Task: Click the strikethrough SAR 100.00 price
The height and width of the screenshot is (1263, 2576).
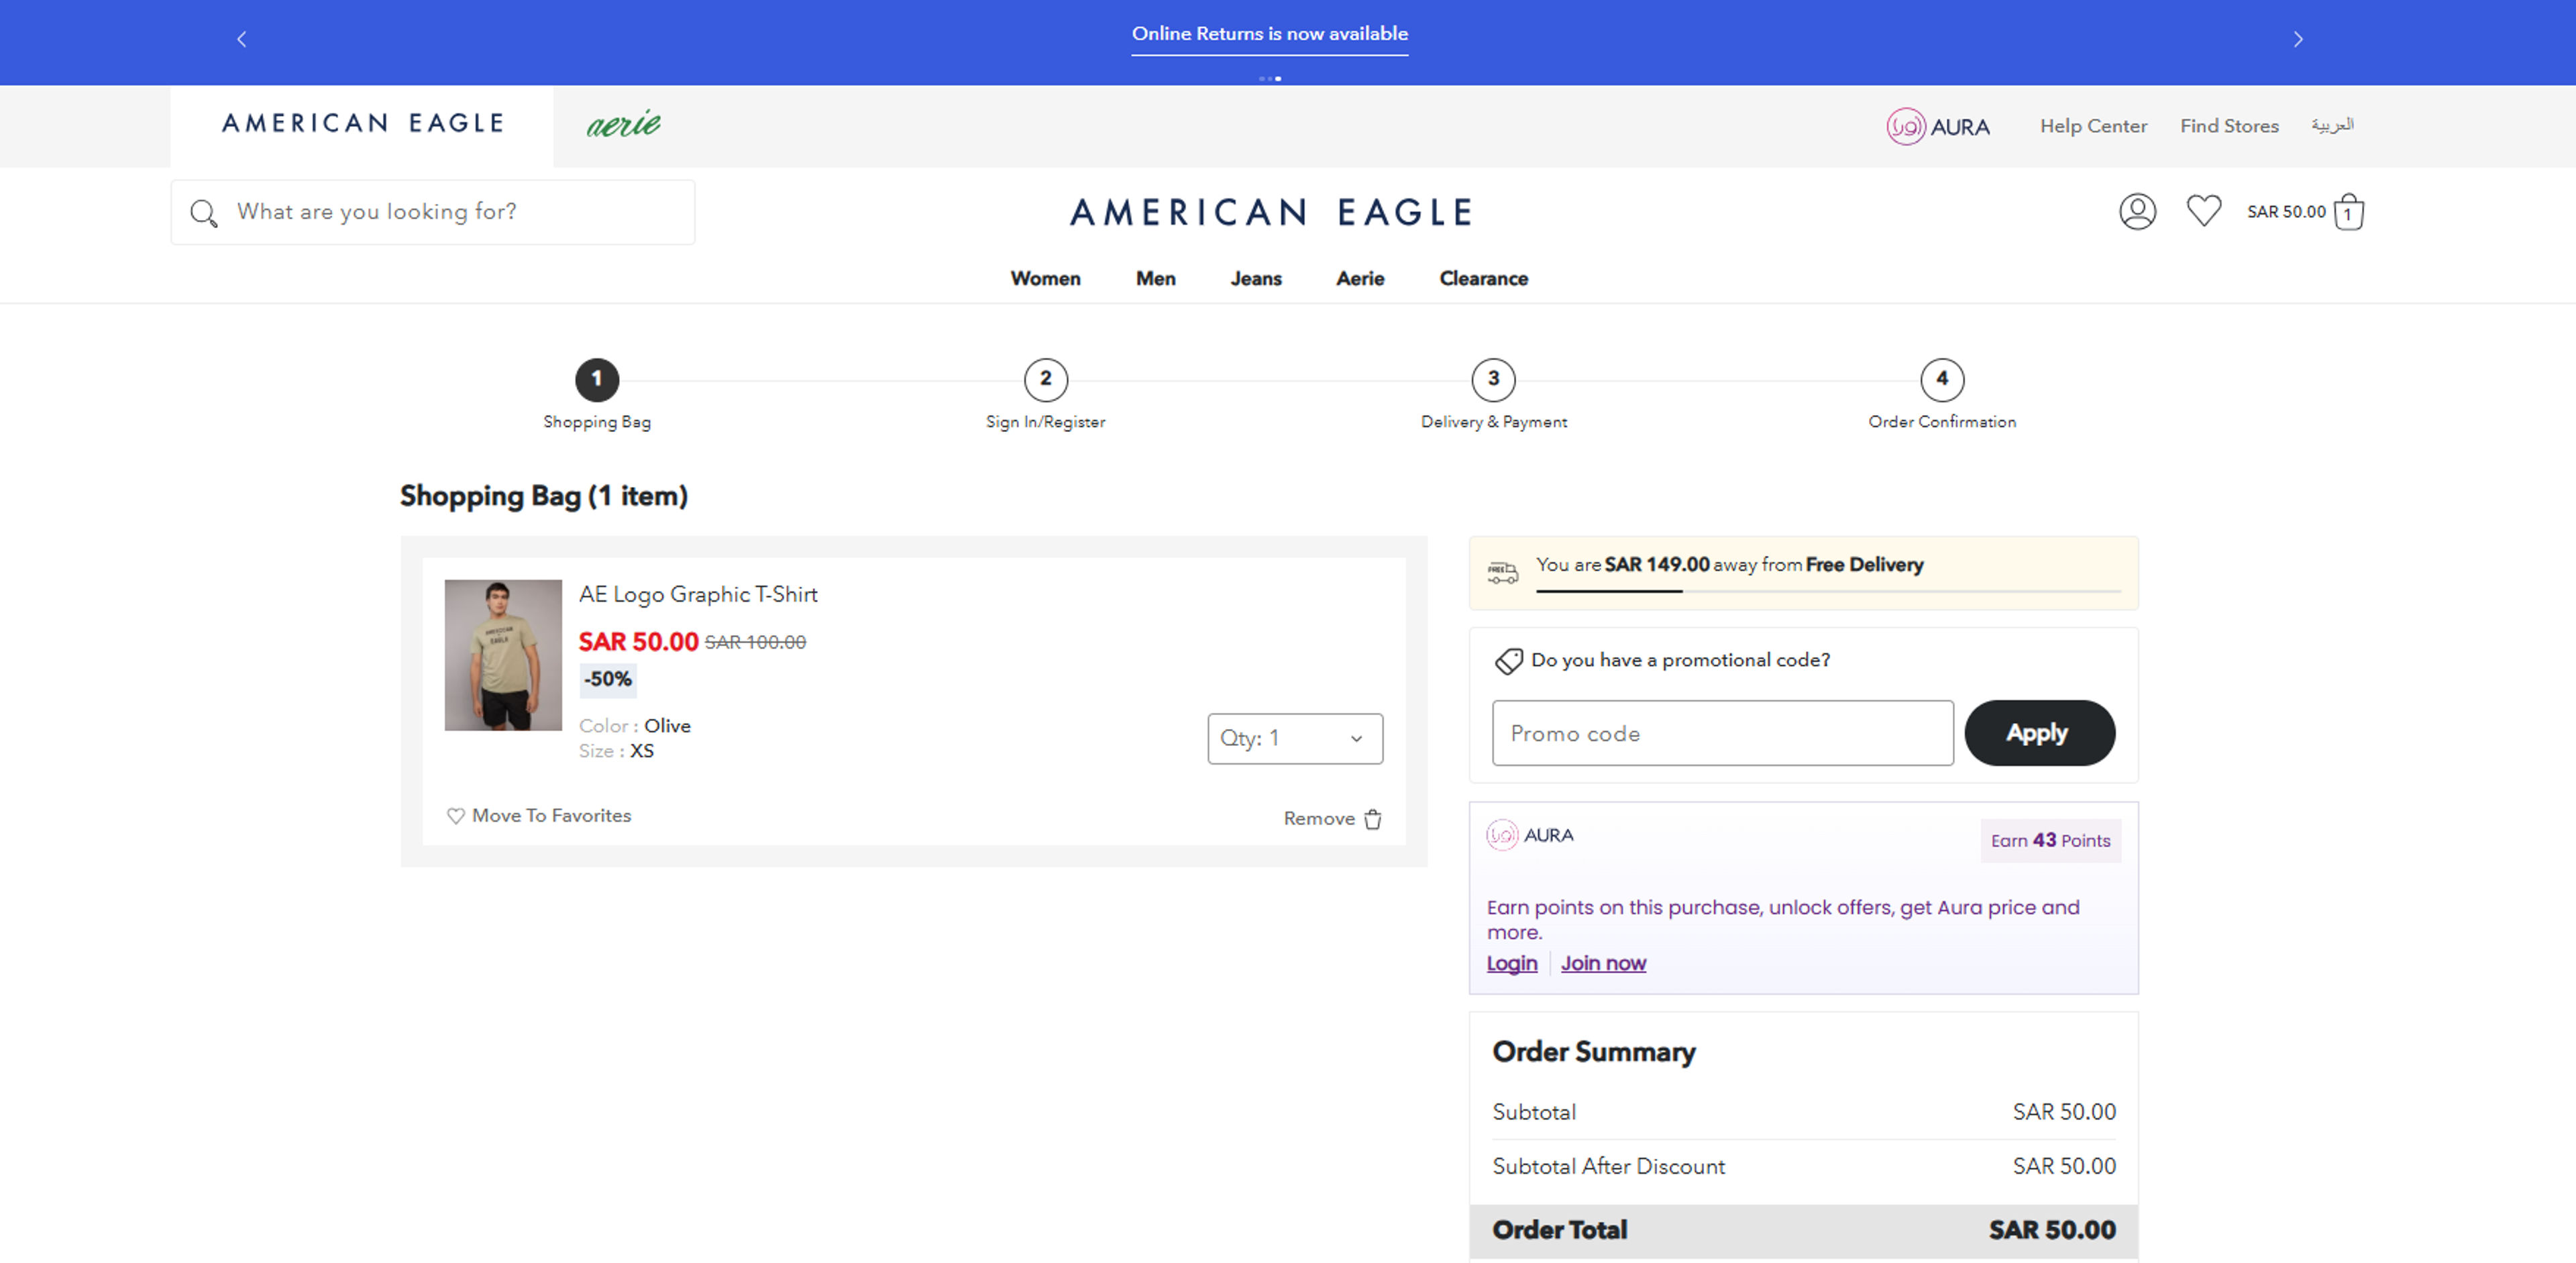Action: [755, 643]
